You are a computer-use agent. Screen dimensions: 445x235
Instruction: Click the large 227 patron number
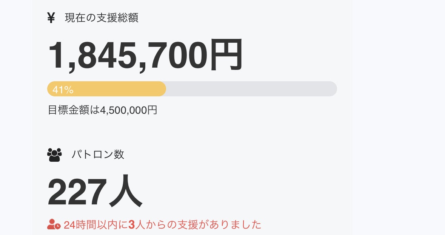click(75, 192)
